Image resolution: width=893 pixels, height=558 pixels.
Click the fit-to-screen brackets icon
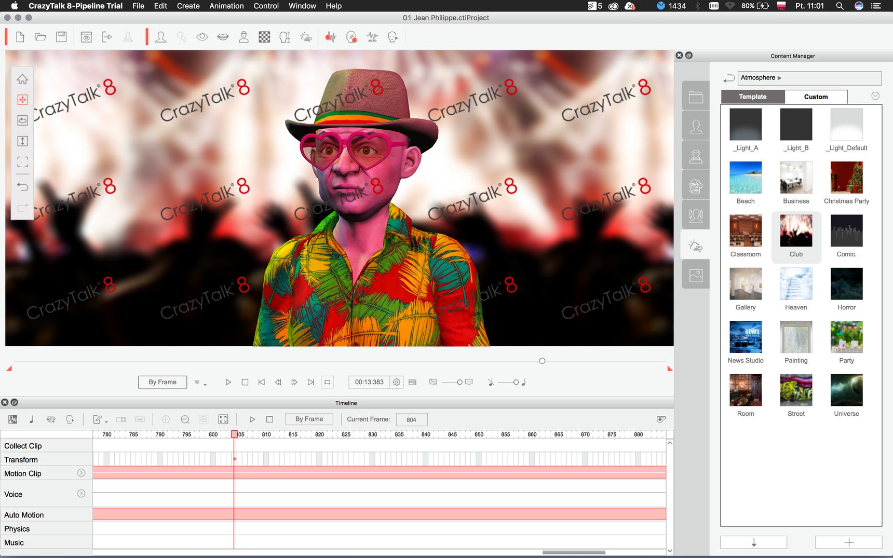tap(22, 162)
